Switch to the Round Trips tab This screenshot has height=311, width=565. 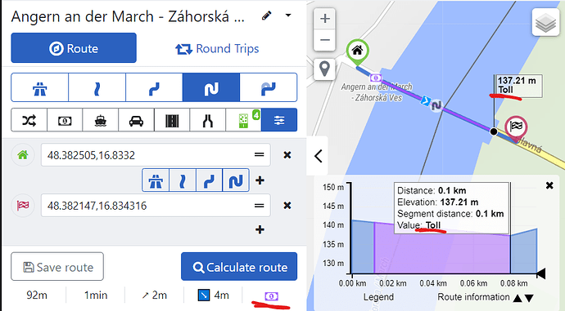click(217, 48)
